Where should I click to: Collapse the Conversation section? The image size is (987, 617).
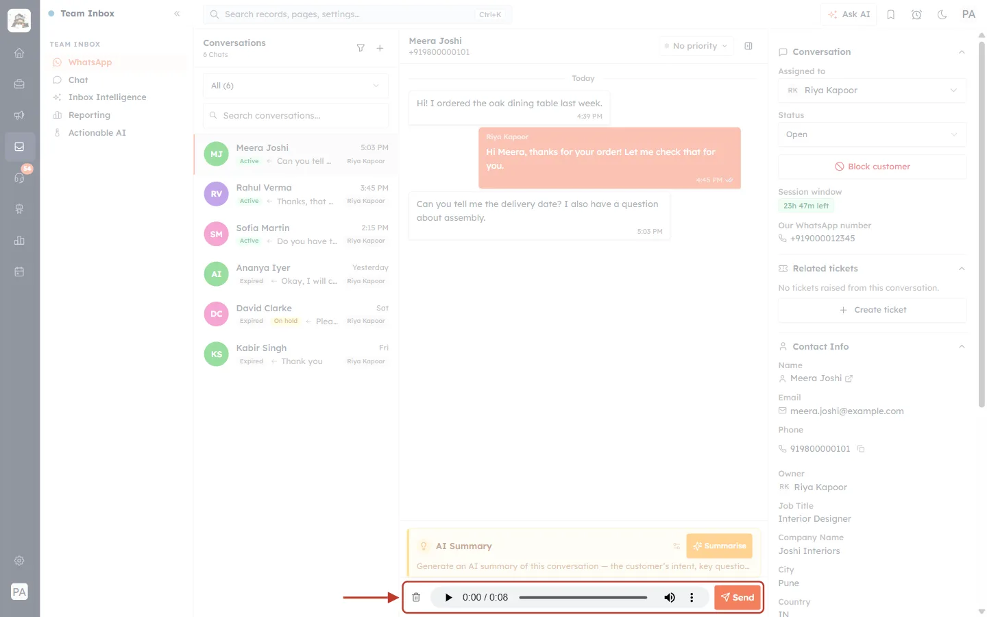[x=962, y=52]
